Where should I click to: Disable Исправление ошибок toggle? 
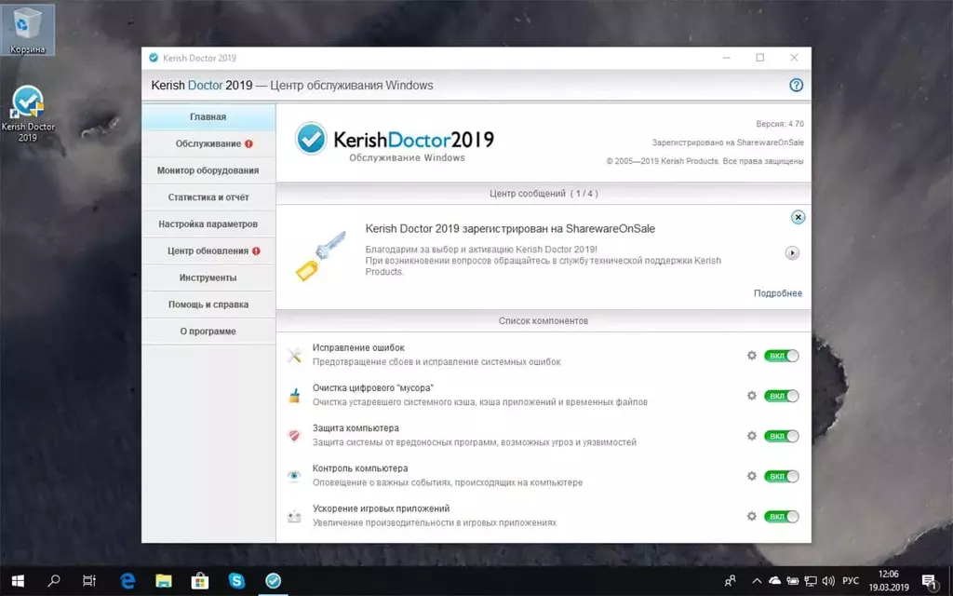(781, 356)
